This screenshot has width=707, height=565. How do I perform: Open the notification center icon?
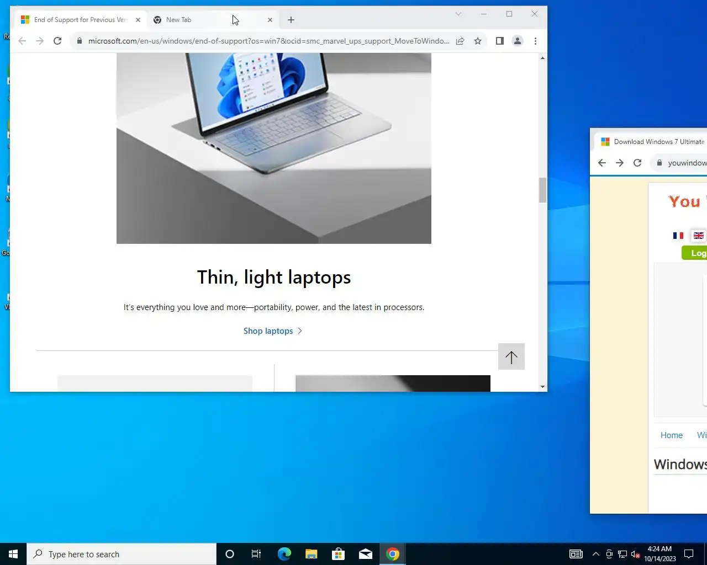[x=689, y=554]
